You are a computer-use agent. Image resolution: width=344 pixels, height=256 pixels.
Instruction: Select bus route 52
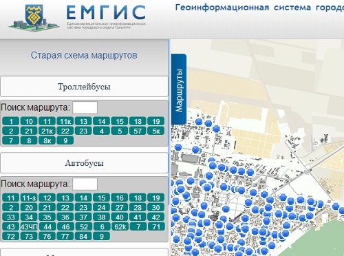pyautogui.click(x=83, y=226)
